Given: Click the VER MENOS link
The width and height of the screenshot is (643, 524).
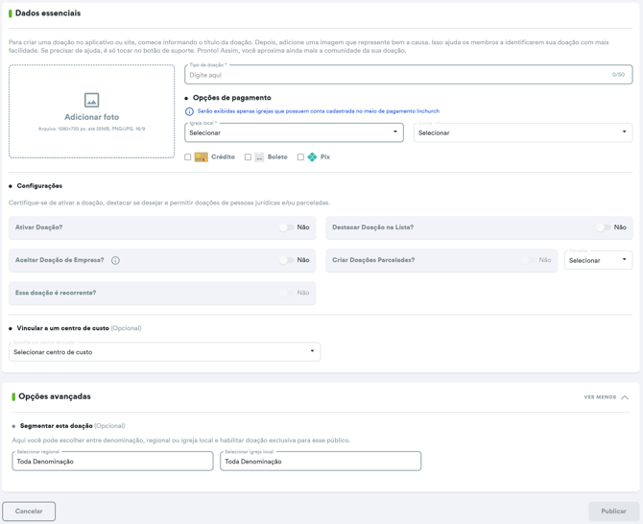Looking at the screenshot, I should point(600,397).
